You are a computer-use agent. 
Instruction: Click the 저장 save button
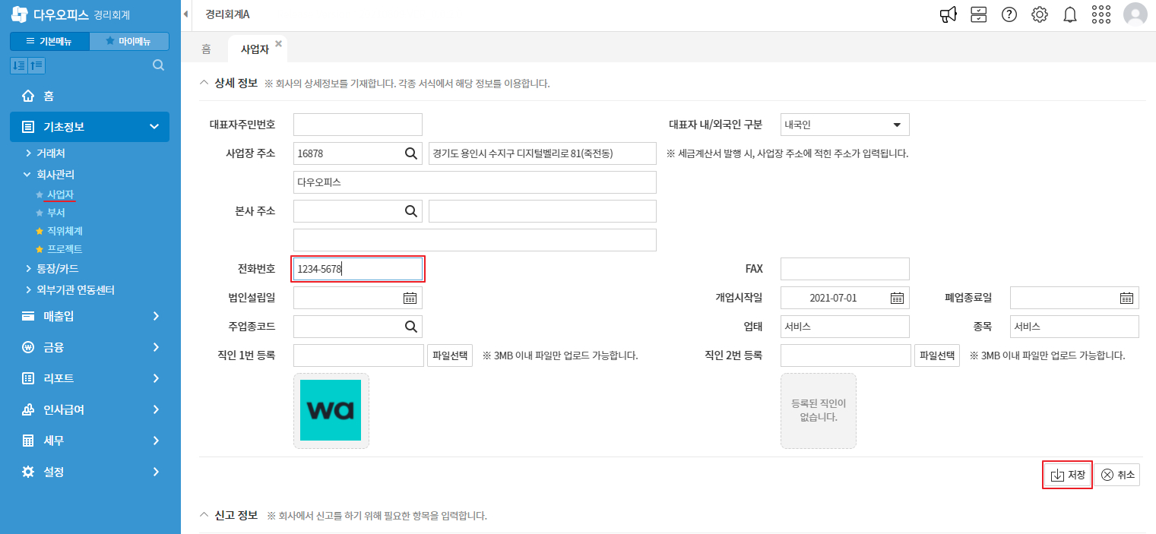[1067, 474]
